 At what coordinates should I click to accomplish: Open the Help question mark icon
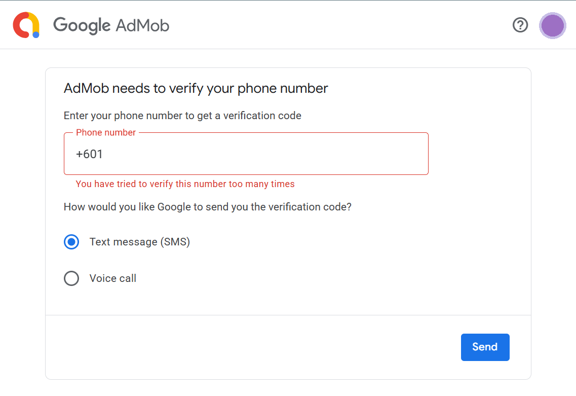coord(520,25)
